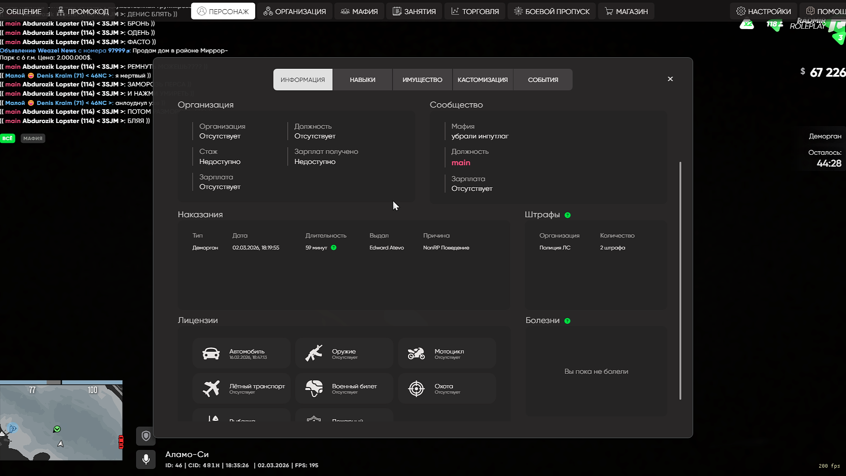
Task: Open the МАГАЗИН menu
Action: point(626,11)
